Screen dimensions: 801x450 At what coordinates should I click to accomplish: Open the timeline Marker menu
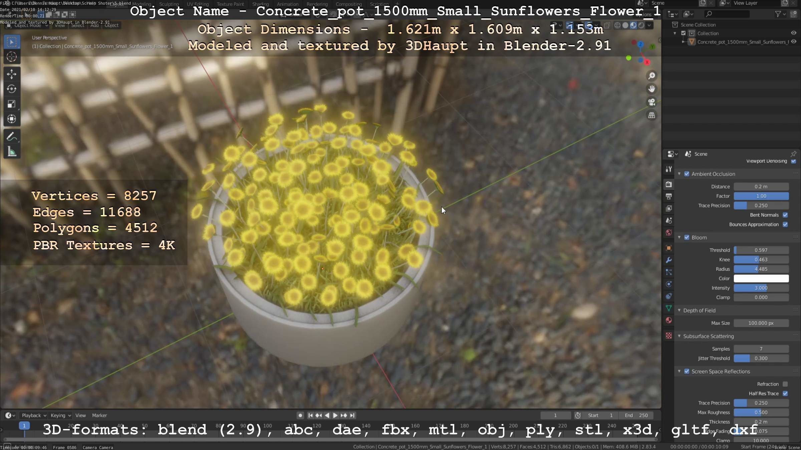(99, 415)
